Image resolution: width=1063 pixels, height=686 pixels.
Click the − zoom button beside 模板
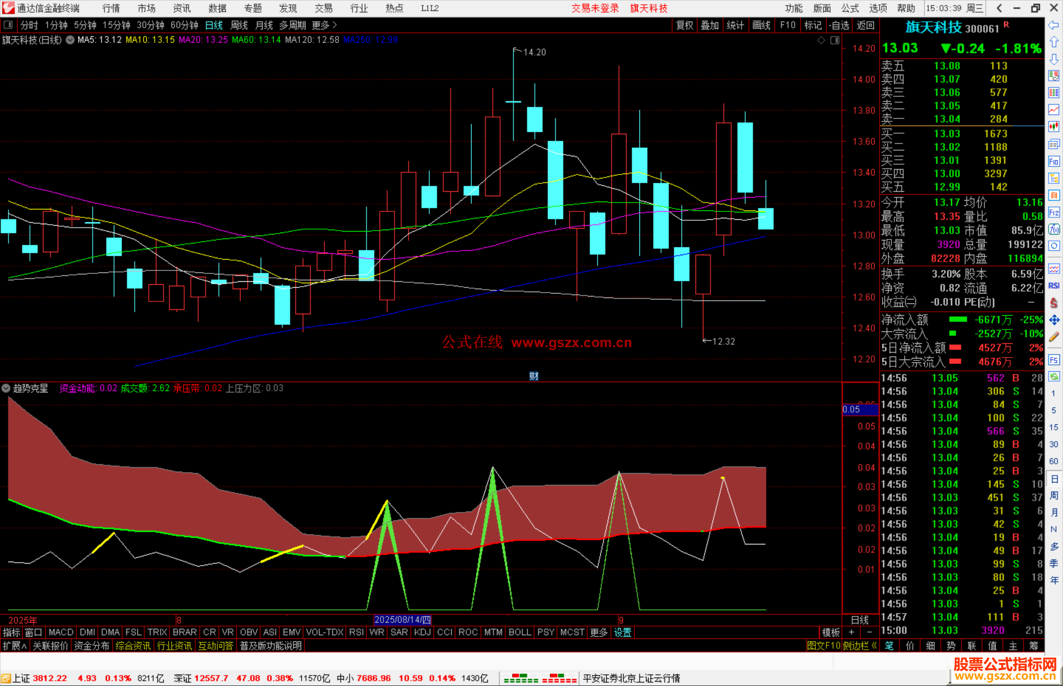pyautogui.click(x=869, y=632)
